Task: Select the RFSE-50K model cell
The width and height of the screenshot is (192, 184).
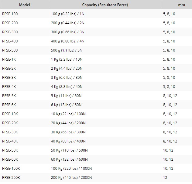Action: pos(10,150)
